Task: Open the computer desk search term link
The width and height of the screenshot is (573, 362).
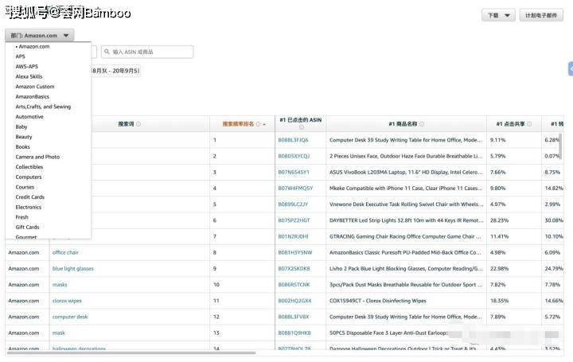Action: [x=70, y=317]
